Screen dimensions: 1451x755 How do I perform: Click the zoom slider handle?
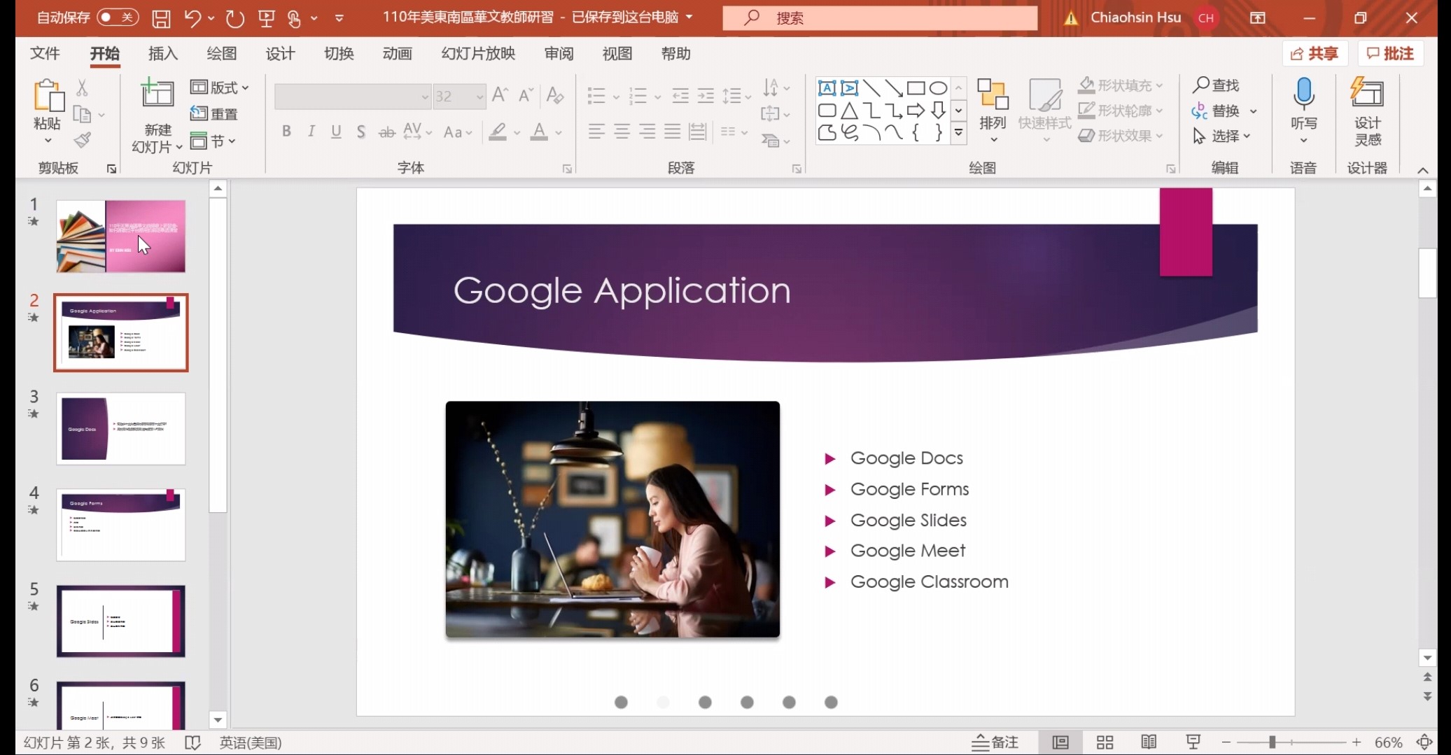(x=1272, y=742)
